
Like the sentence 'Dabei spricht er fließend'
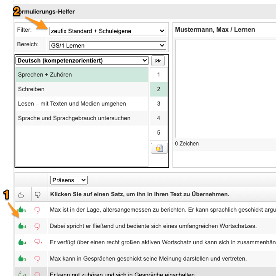(21, 226)
